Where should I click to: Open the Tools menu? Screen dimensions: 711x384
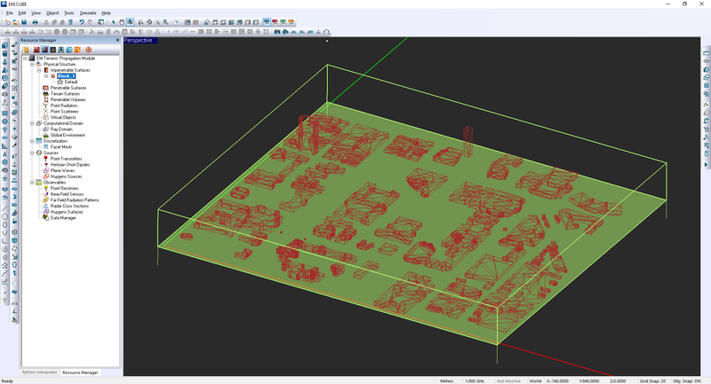68,13
